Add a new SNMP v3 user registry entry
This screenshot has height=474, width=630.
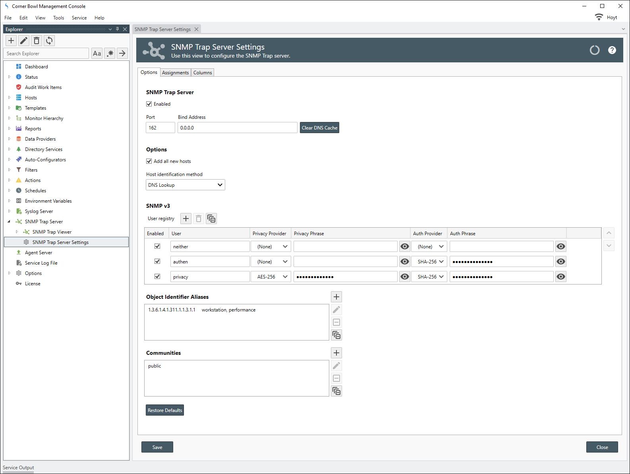[186, 219]
